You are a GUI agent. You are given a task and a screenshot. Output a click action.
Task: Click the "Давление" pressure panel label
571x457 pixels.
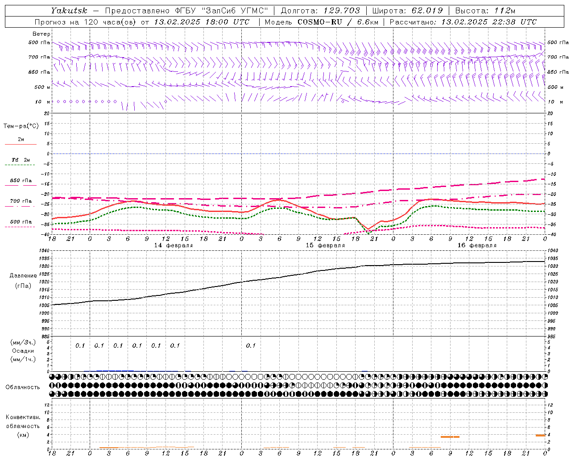click(23, 276)
